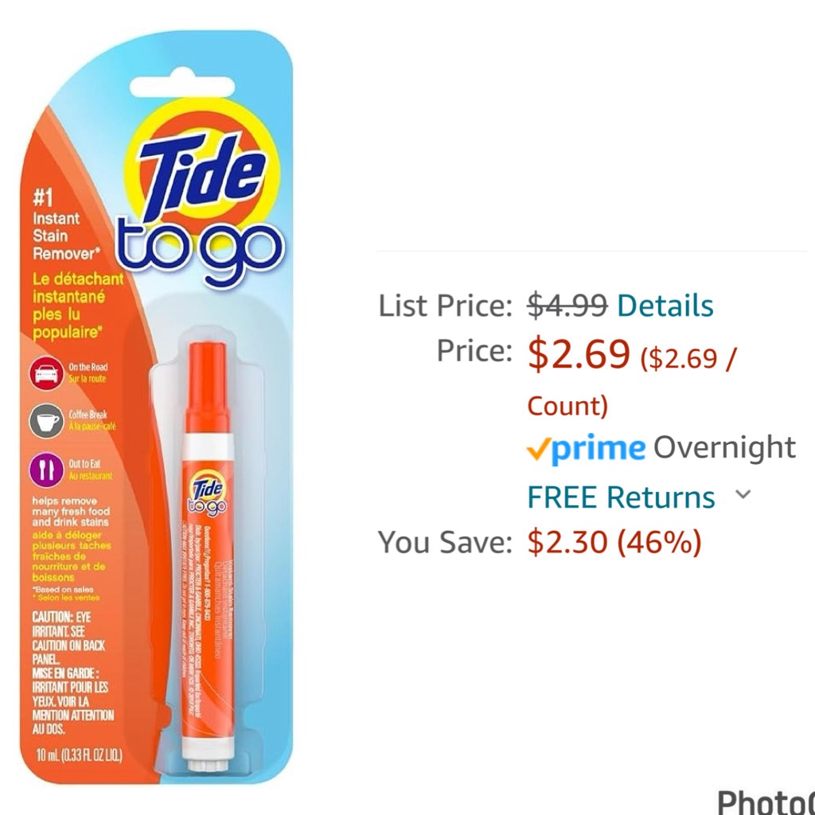Click the Coffee Break cup icon
The height and width of the screenshot is (815, 815).
(x=46, y=420)
